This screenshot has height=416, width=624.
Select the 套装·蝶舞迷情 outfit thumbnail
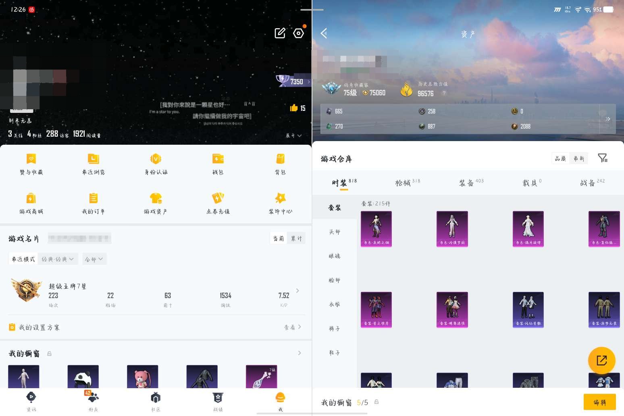click(452, 310)
